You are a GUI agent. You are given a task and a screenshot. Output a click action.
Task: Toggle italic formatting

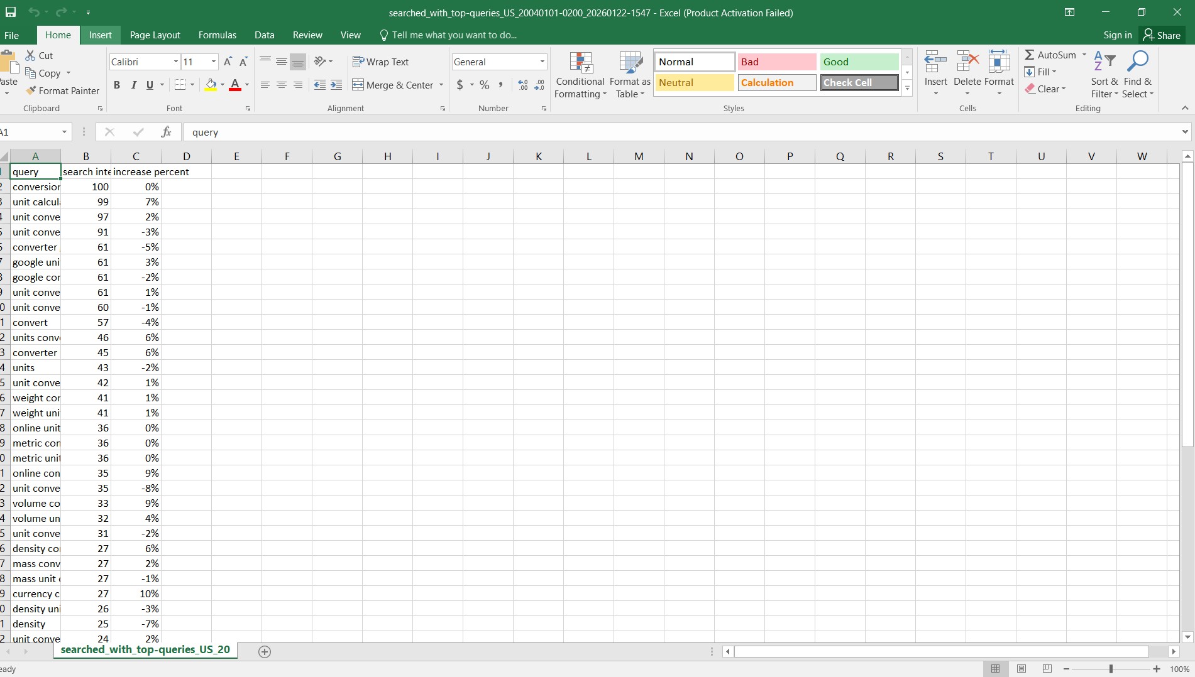(133, 85)
